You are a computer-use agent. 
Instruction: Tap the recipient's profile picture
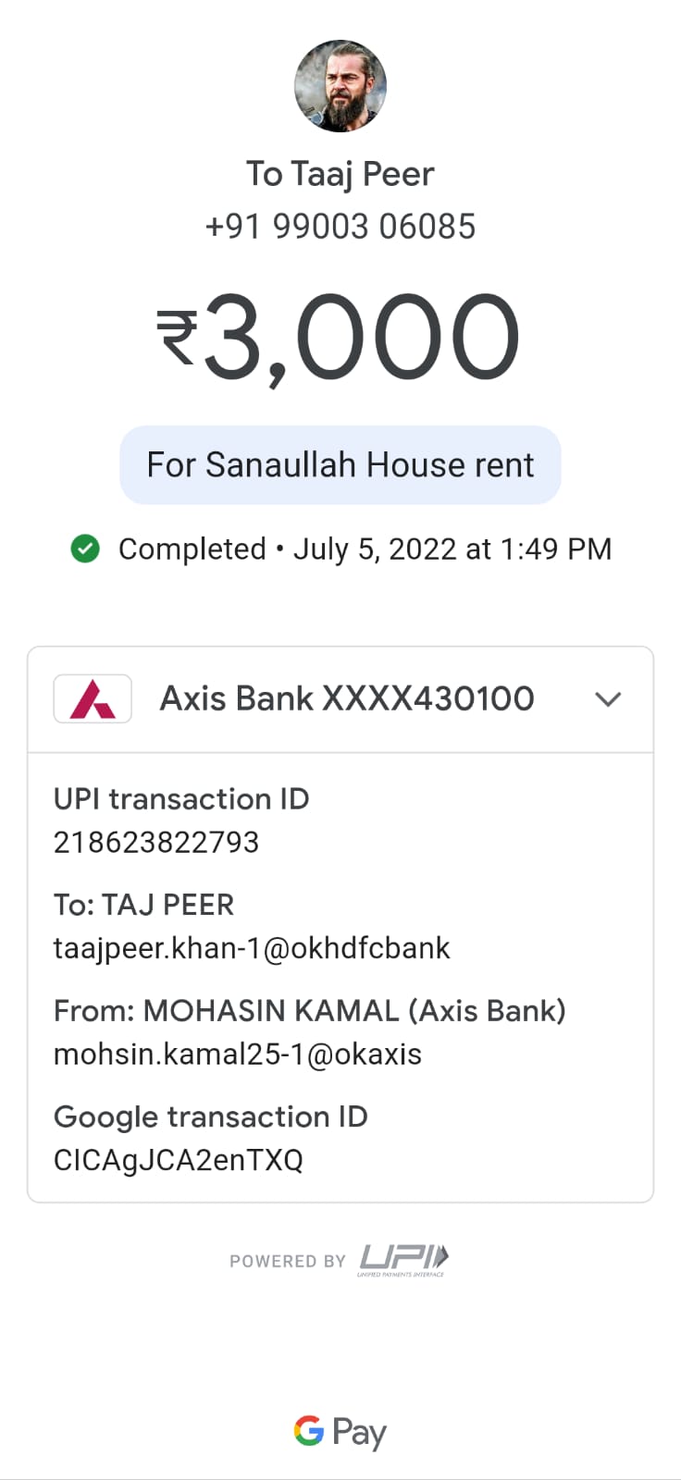340,86
